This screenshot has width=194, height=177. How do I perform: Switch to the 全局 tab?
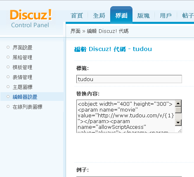(99, 16)
